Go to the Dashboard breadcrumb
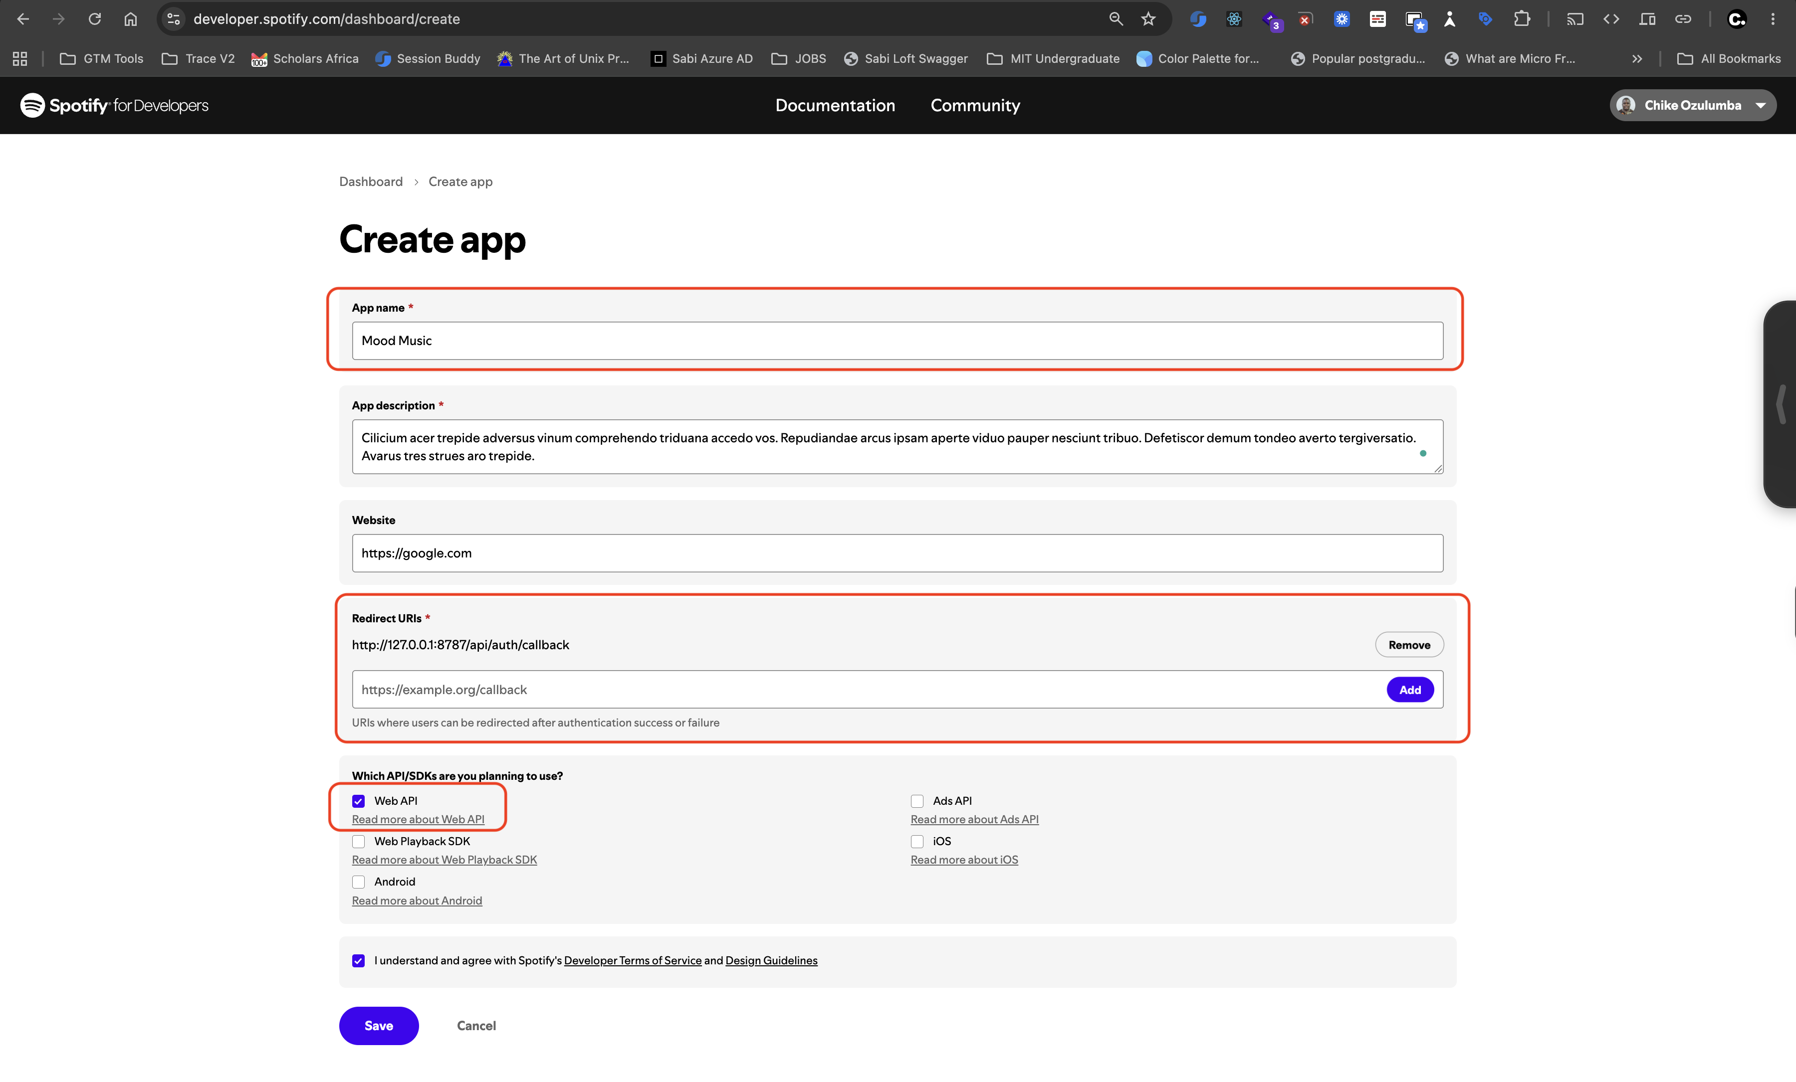This screenshot has height=1082, width=1796. (371, 181)
